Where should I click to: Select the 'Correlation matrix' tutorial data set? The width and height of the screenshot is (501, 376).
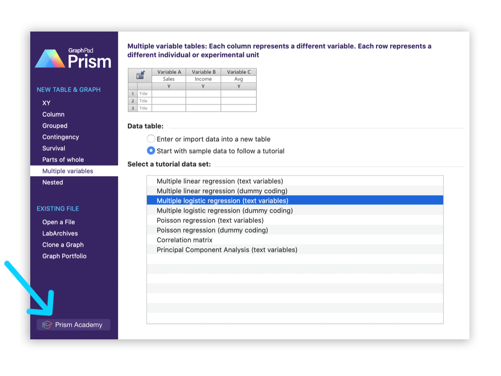click(x=184, y=240)
